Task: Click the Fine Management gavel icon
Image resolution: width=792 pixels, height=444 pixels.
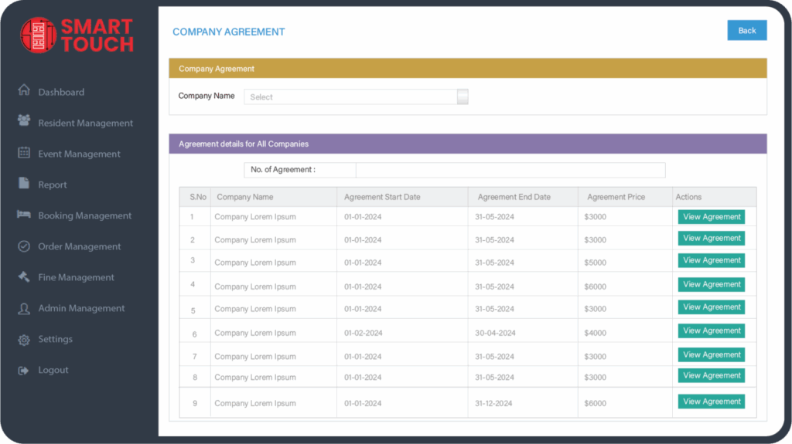Action: coord(24,276)
